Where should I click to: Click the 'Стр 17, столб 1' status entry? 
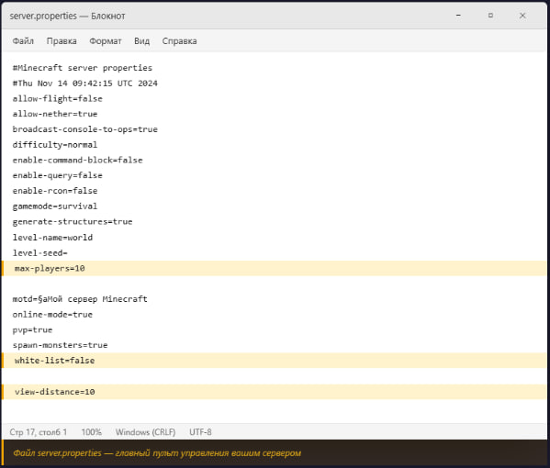coord(39,432)
